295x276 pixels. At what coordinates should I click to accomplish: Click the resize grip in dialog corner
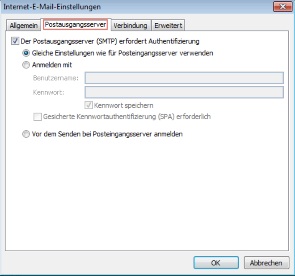point(291,272)
